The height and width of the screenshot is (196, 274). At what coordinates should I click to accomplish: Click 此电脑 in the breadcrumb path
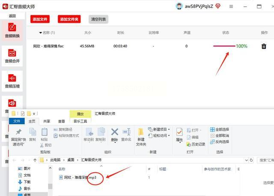[x=55, y=160]
